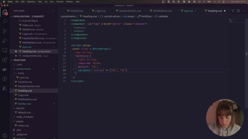Open the Remote Explorer view
This screenshot has width=248, height=139.
(x=5, y=50)
